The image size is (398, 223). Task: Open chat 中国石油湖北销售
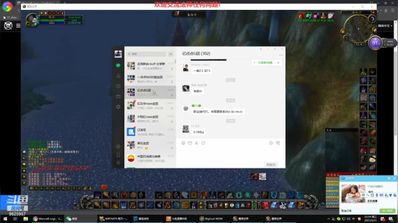(x=150, y=158)
